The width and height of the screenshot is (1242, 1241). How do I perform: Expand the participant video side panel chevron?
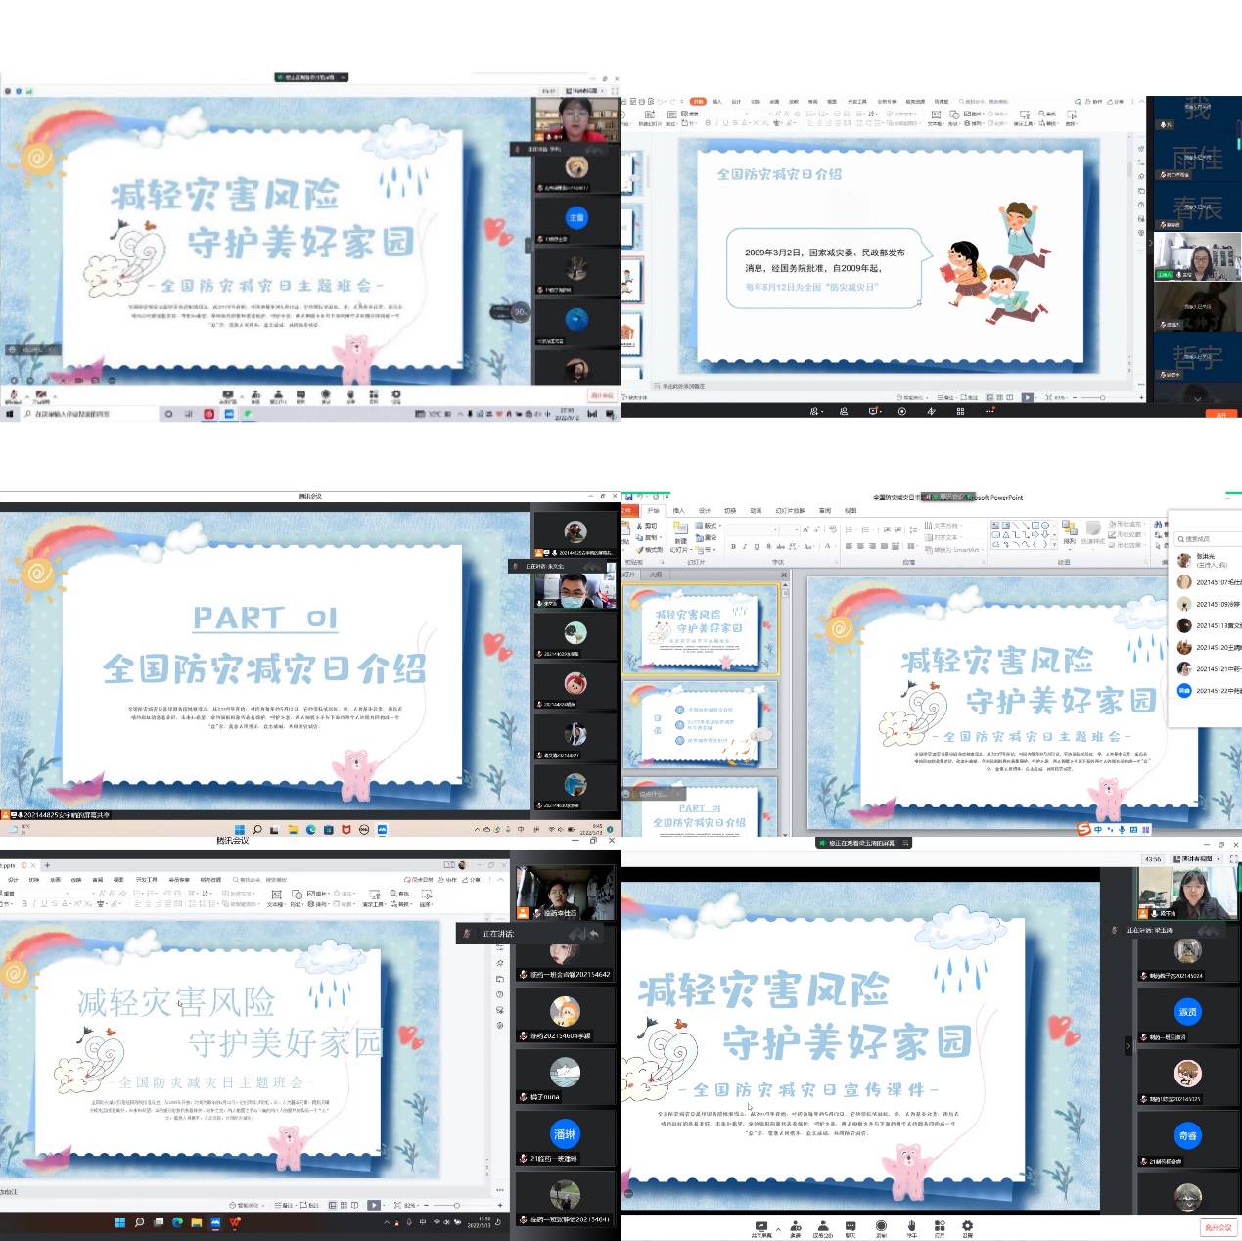tap(1128, 1046)
